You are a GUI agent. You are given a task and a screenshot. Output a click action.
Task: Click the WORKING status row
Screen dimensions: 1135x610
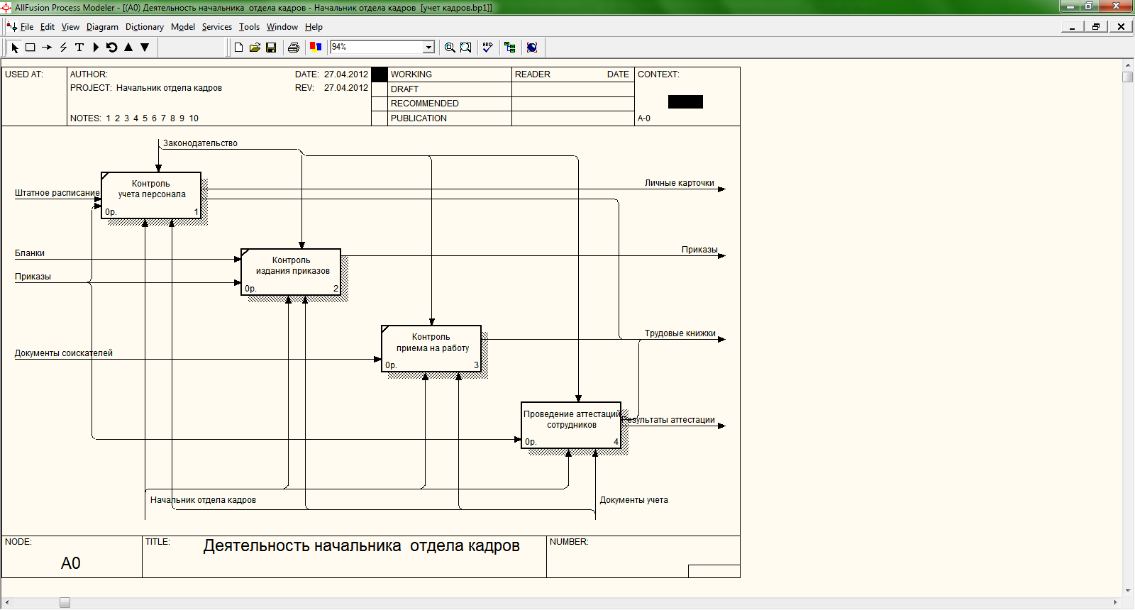tap(450, 74)
